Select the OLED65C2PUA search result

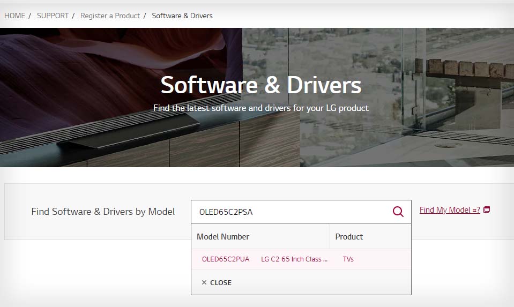(226, 259)
